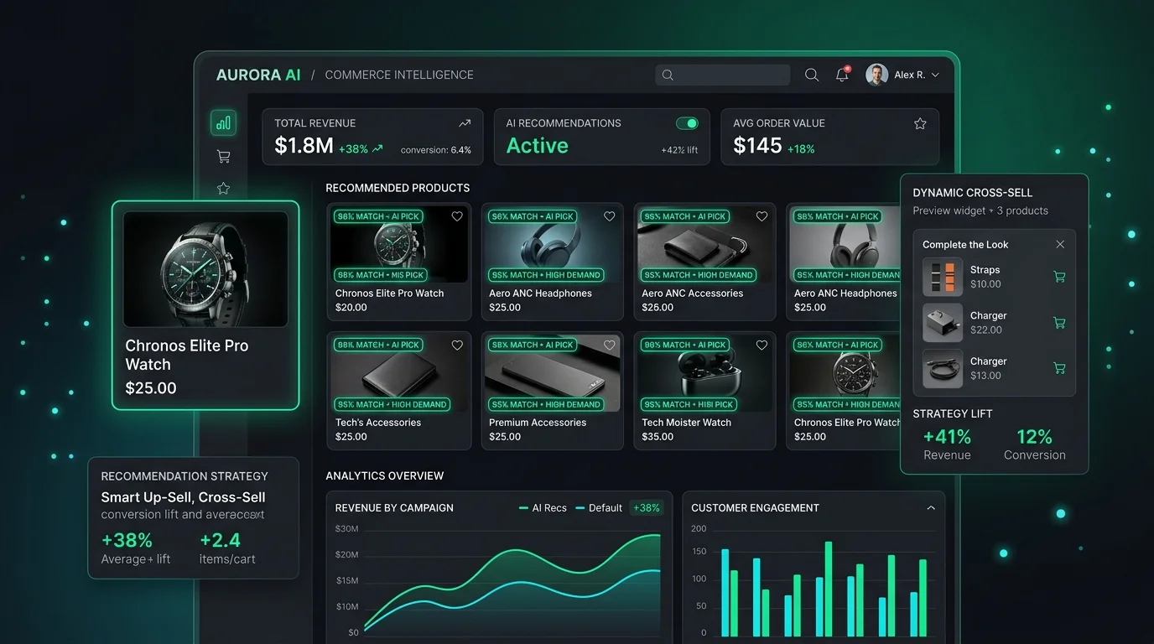Viewport: 1154px width, 644px height.
Task: Click the +38% badge on Revenue by Campaign
Action: 647,508
